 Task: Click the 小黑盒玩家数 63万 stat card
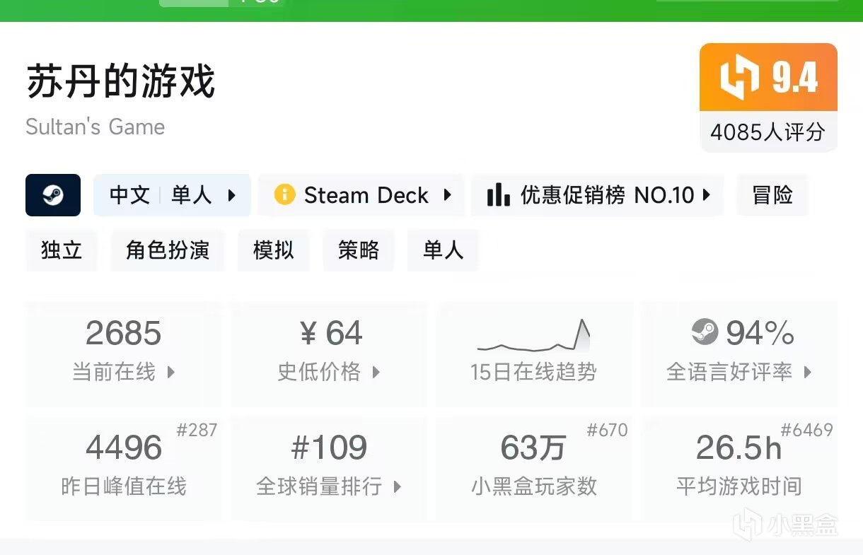point(534,467)
